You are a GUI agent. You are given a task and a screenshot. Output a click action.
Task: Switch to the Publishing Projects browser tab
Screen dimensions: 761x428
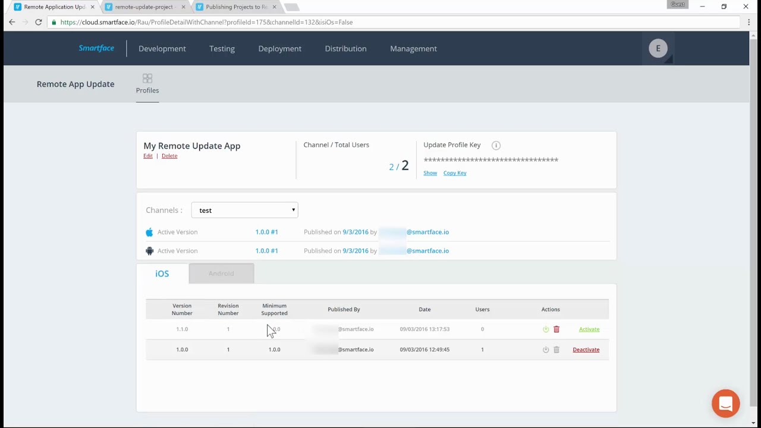tap(235, 7)
